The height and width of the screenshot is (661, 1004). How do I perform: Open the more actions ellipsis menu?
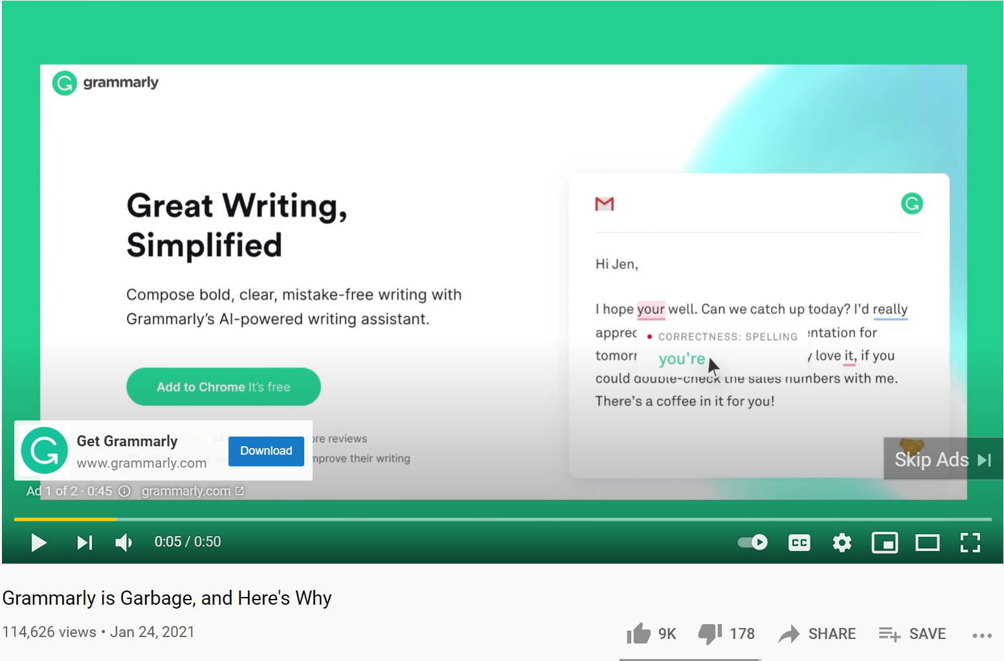[x=982, y=635]
